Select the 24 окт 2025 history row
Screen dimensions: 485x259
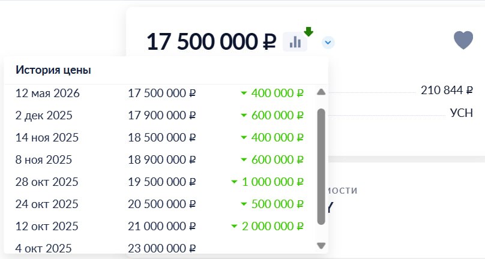pyautogui.click(x=160, y=204)
